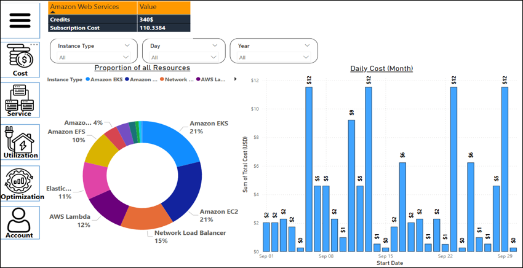Viewport: 523px width, 268px height.
Task: Click the Amazon ... dark blue legend dot
Action: (x=127, y=80)
